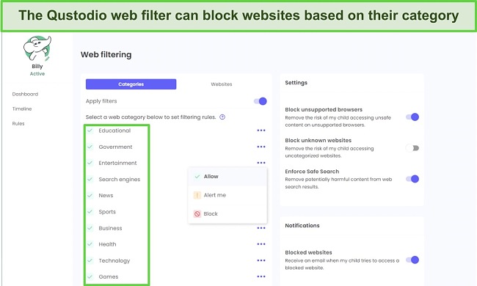Click the Search engines category label
Image resolution: width=477 pixels, height=286 pixels.
tap(119, 180)
